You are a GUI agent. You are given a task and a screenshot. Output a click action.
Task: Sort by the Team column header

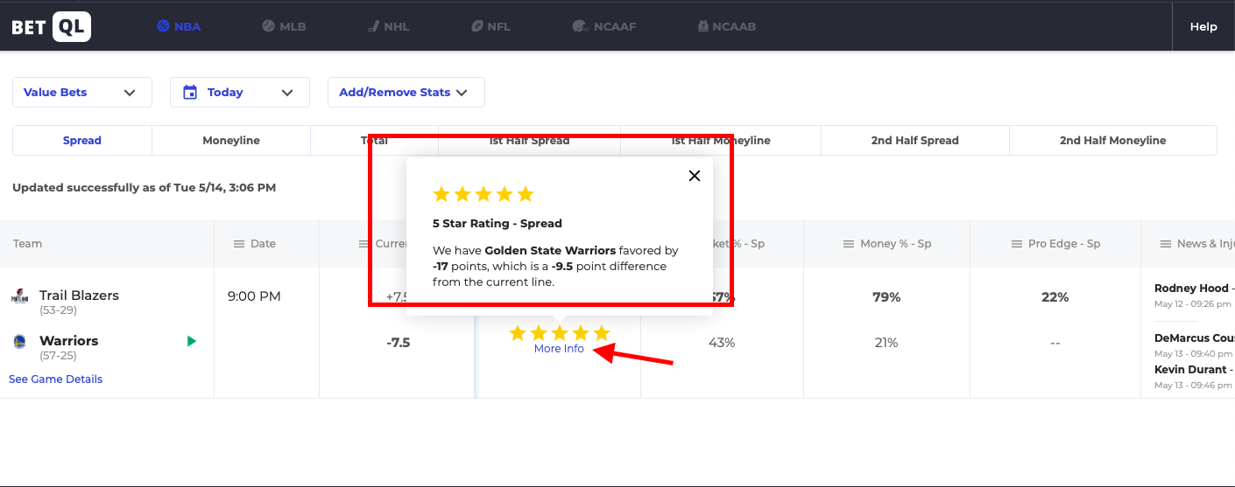point(27,244)
